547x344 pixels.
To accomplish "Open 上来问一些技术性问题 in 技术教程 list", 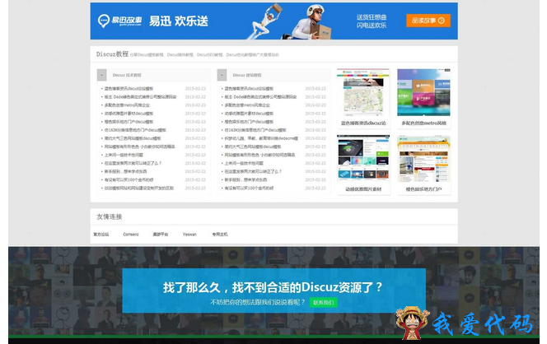I will tap(124, 155).
